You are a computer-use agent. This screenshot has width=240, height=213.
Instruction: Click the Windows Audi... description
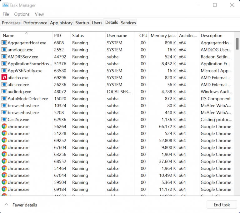(216, 92)
